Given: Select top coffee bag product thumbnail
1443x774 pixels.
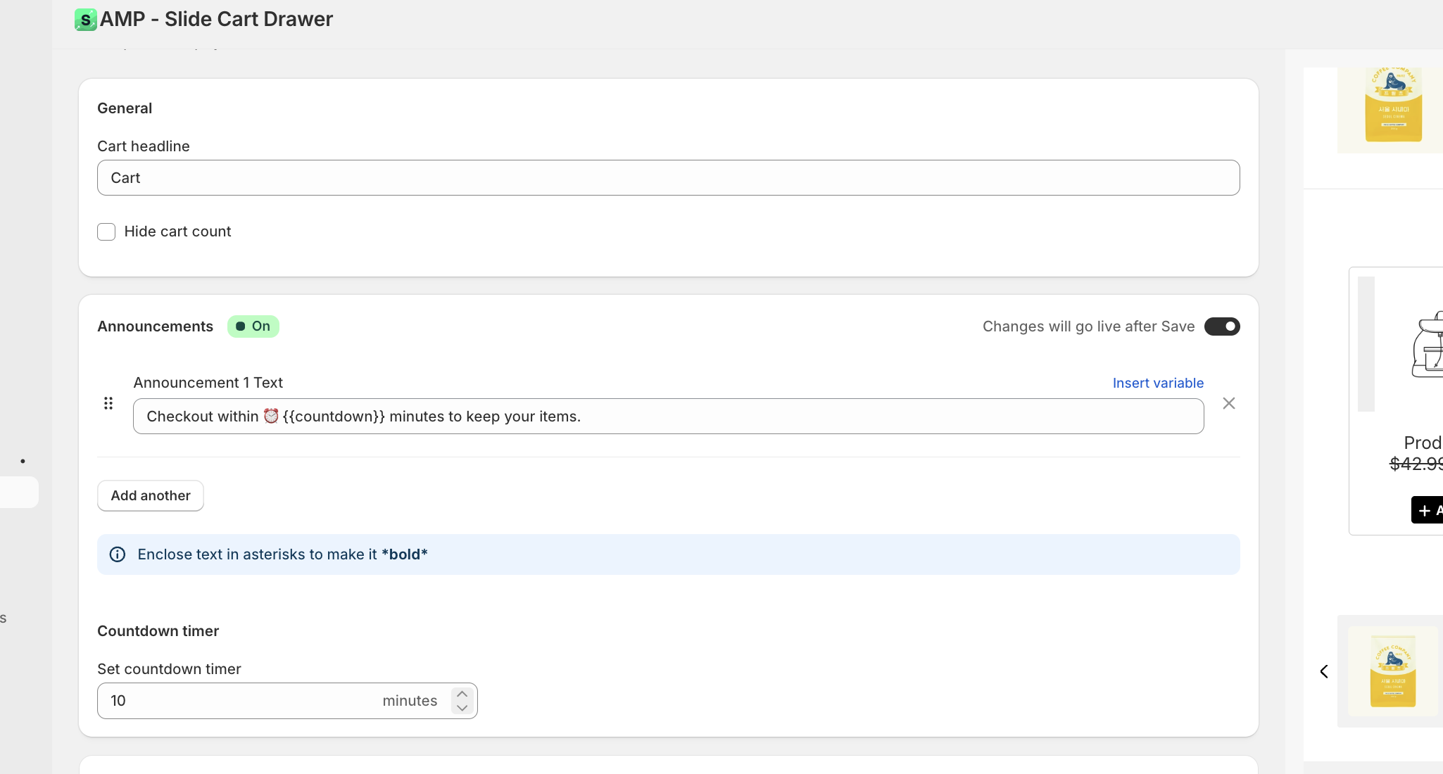Looking at the screenshot, I should pos(1392,107).
